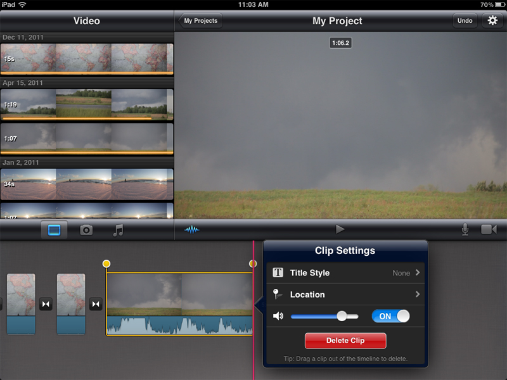This screenshot has width=507, height=380.
Task: Click the right yellow trim handle
Action: click(x=253, y=263)
